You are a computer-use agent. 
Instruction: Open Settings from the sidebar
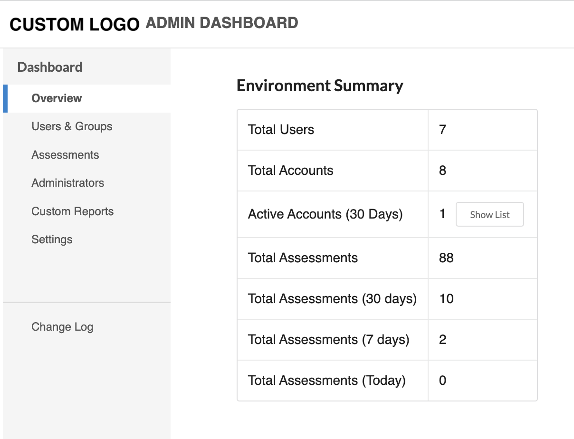coord(52,239)
